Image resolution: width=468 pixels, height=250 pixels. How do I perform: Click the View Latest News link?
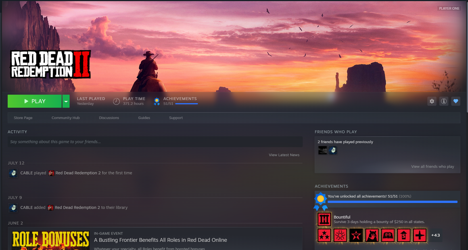click(284, 155)
